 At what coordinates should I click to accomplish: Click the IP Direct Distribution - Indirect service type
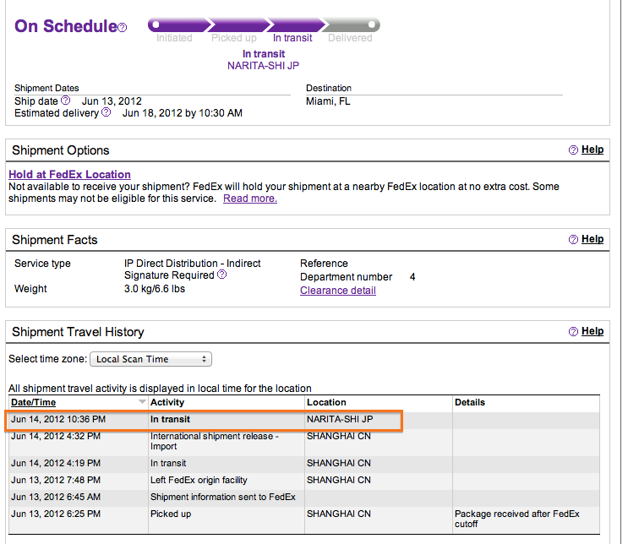pos(192,264)
